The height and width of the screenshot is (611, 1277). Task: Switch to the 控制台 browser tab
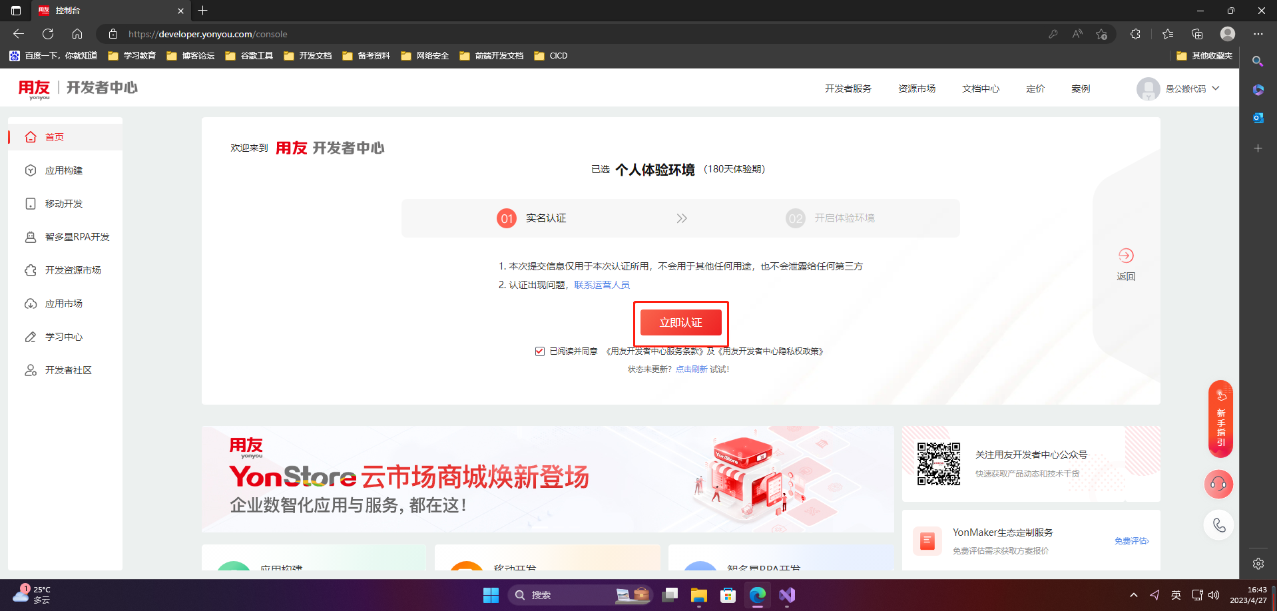(111, 11)
